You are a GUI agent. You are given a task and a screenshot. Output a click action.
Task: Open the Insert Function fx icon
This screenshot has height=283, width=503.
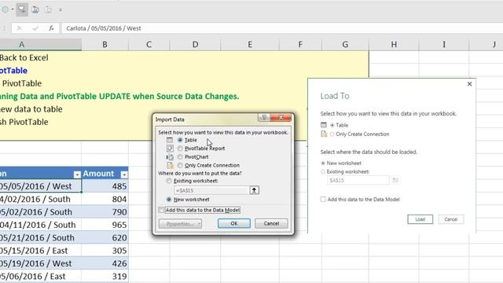pyautogui.click(x=51, y=28)
